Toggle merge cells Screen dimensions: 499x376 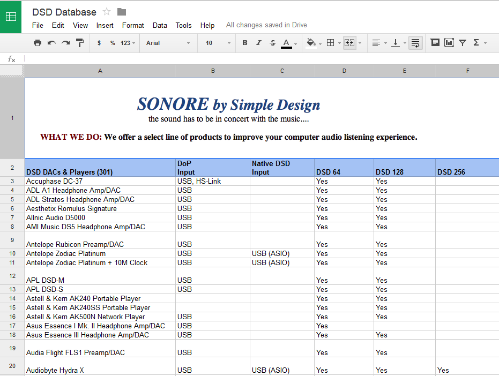pos(349,43)
